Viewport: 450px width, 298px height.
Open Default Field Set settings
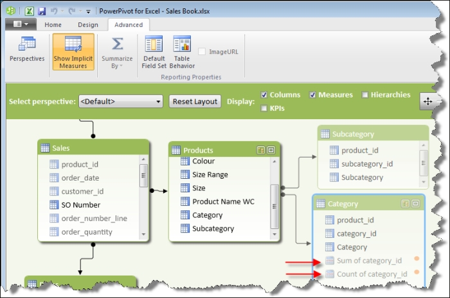coord(154,52)
